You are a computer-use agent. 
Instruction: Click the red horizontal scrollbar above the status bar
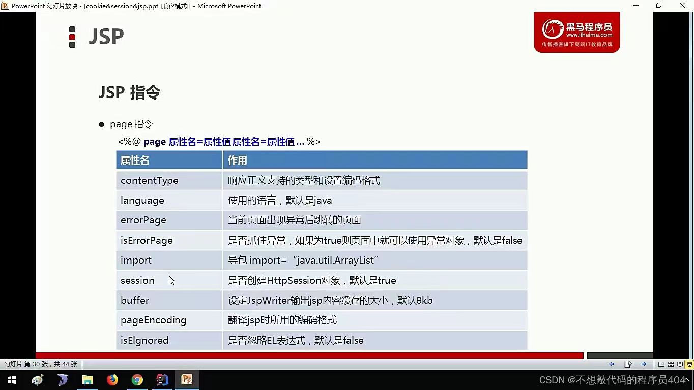pyautogui.click(x=305, y=355)
